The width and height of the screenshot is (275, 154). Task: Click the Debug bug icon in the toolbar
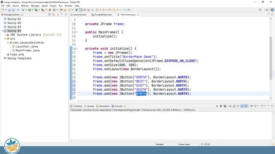23,10
